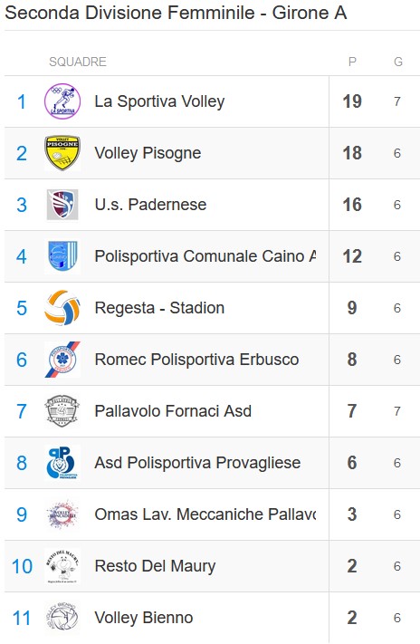420x644 pixels.
Task: Open the Resto Del Maury team name
Action: [x=155, y=566]
